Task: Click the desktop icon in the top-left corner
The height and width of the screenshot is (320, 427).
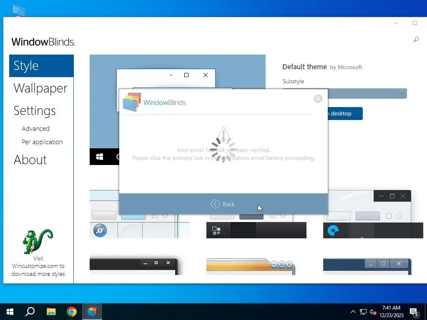Action: click(18, 11)
